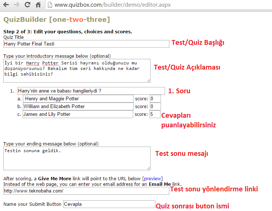The width and height of the screenshot is (272, 211).
Task: Open the preview link
Action: [x=152, y=179]
